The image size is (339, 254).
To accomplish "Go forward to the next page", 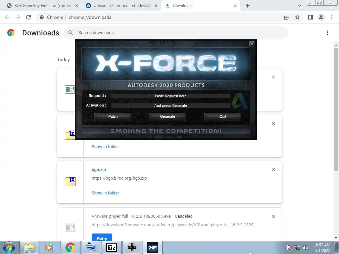I will (x=18, y=17).
